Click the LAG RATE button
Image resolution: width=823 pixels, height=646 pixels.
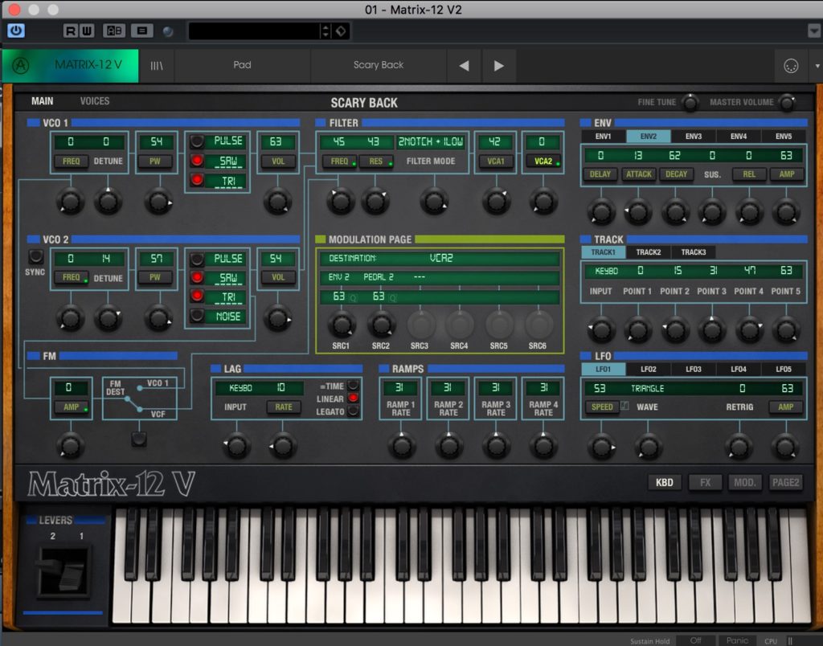pyautogui.click(x=284, y=407)
